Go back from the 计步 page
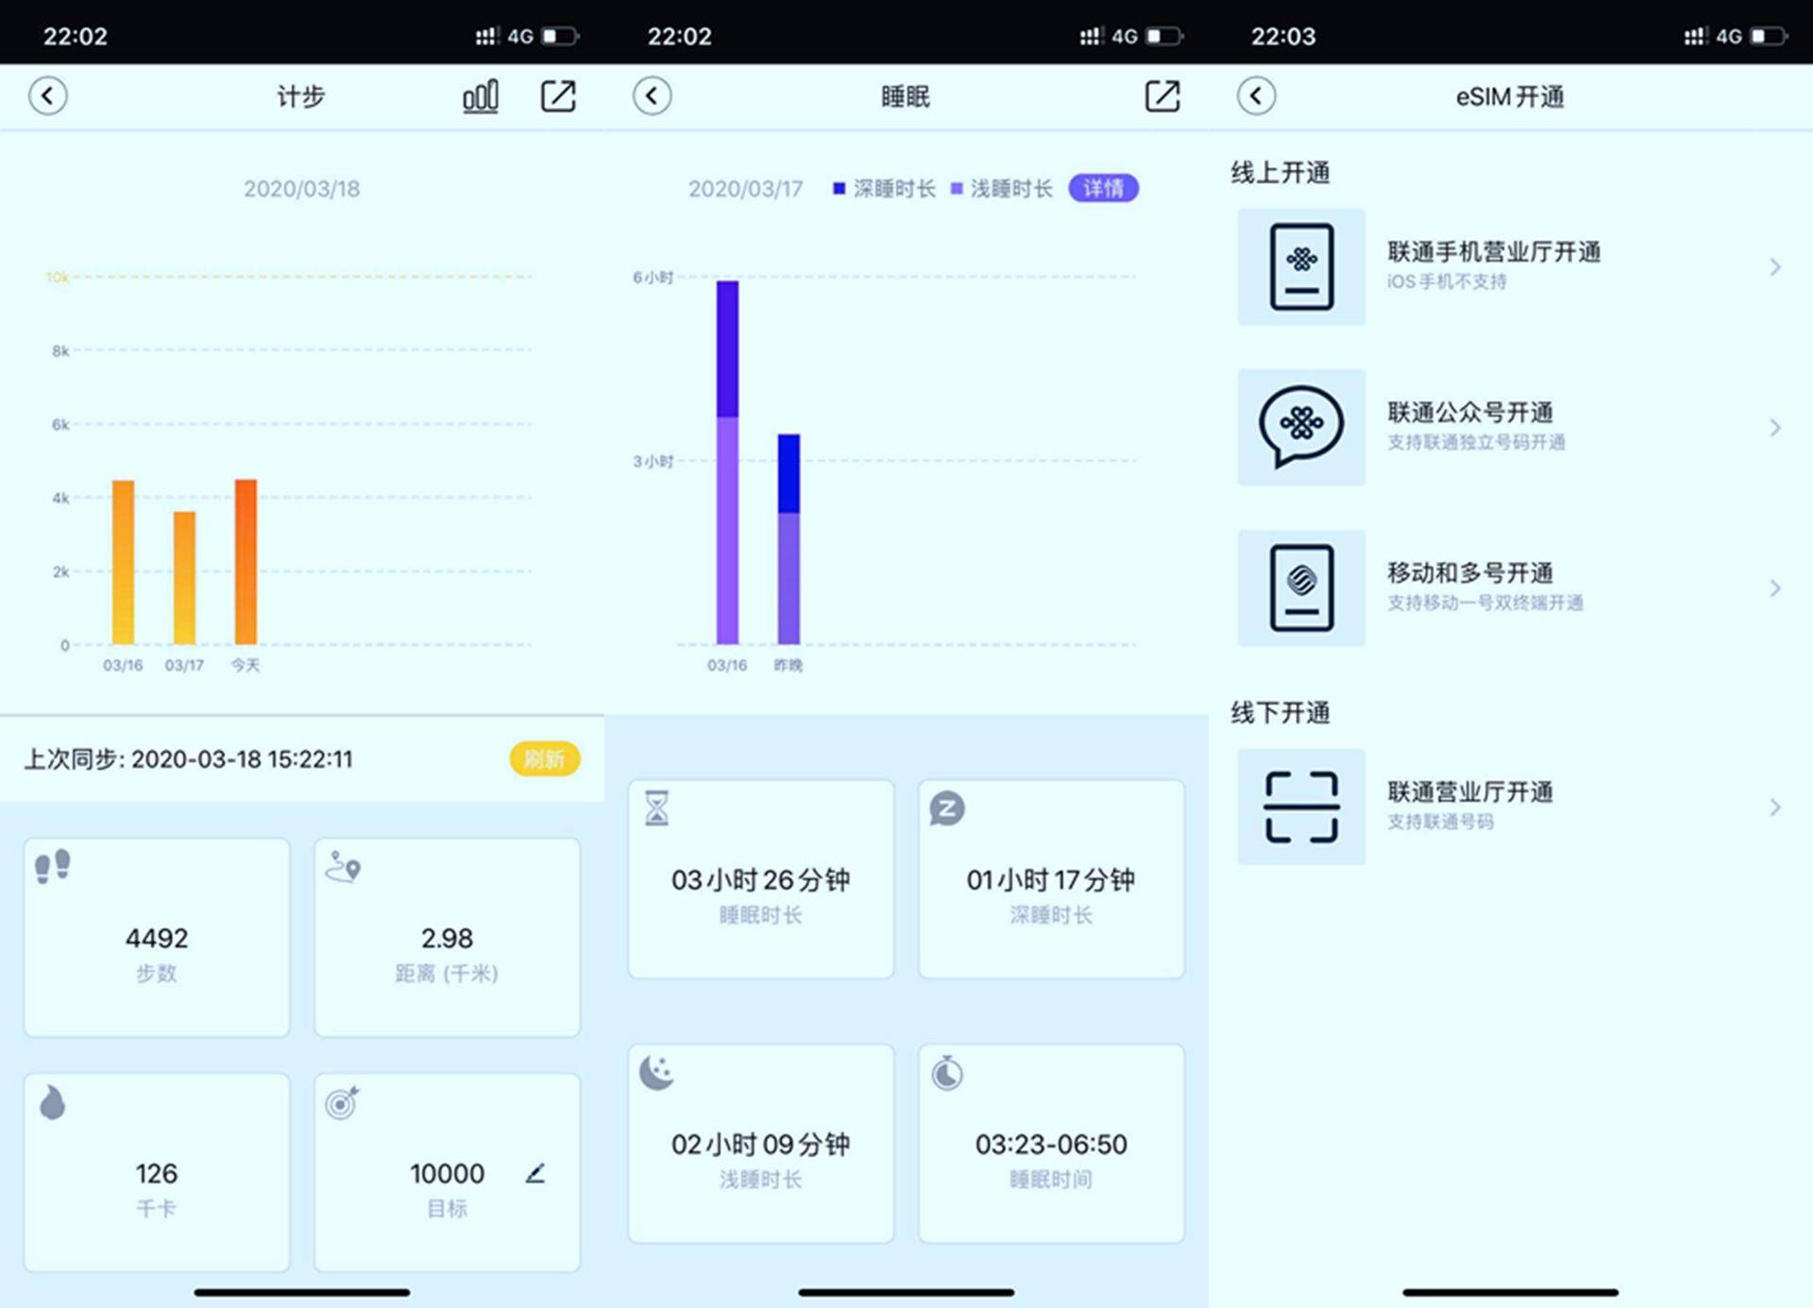Screen dimensions: 1813x1308 coord(49,95)
